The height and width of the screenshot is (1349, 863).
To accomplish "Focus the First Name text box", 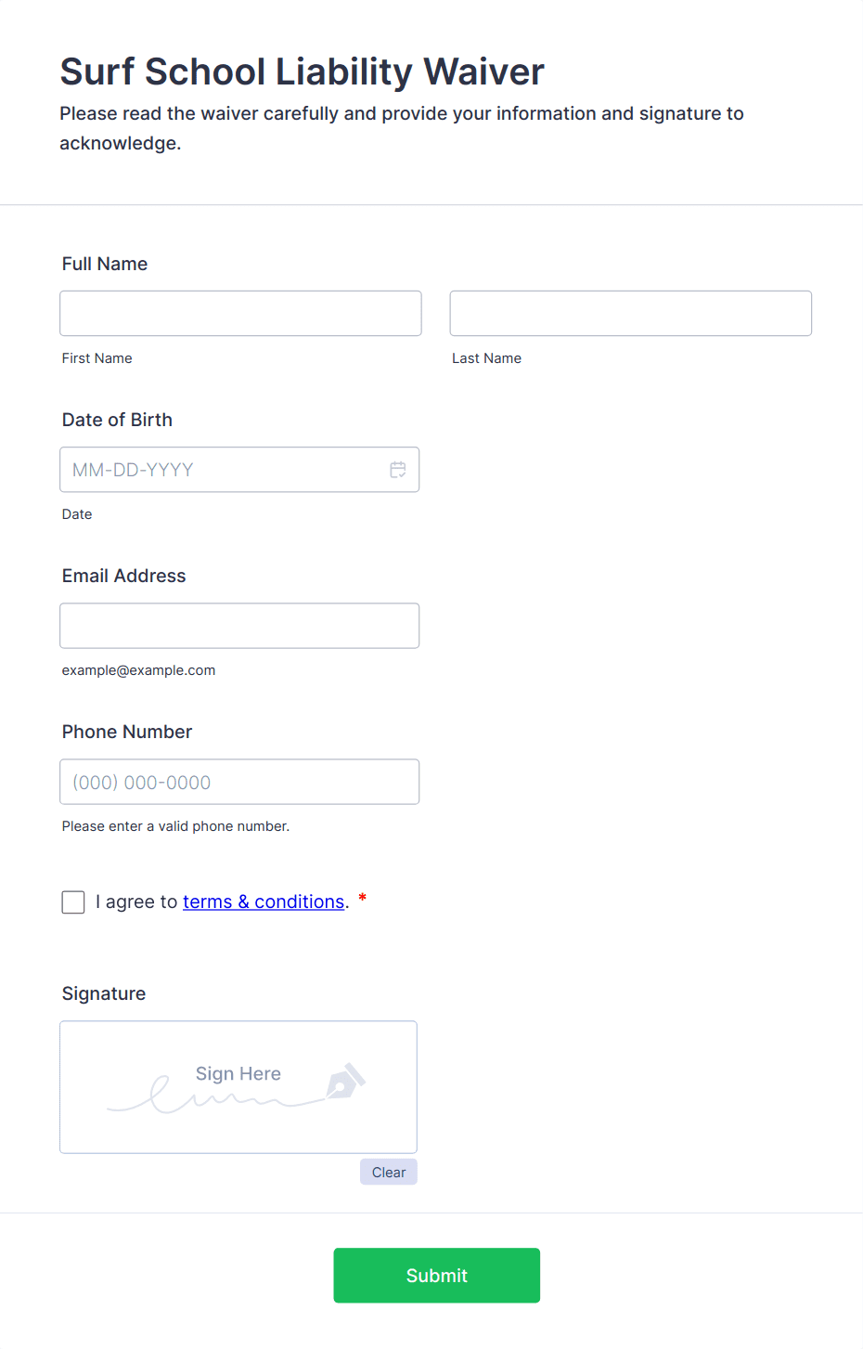I will (x=240, y=314).
